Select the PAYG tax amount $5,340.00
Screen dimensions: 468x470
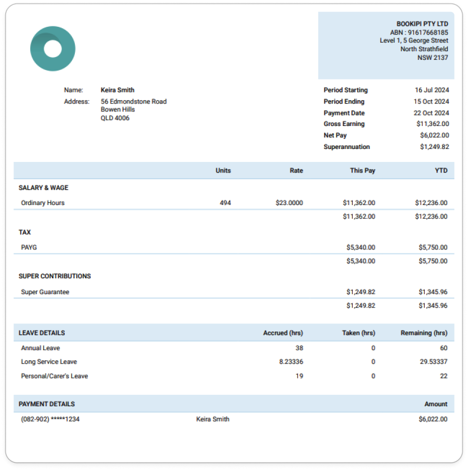click(x=361, y=247)
